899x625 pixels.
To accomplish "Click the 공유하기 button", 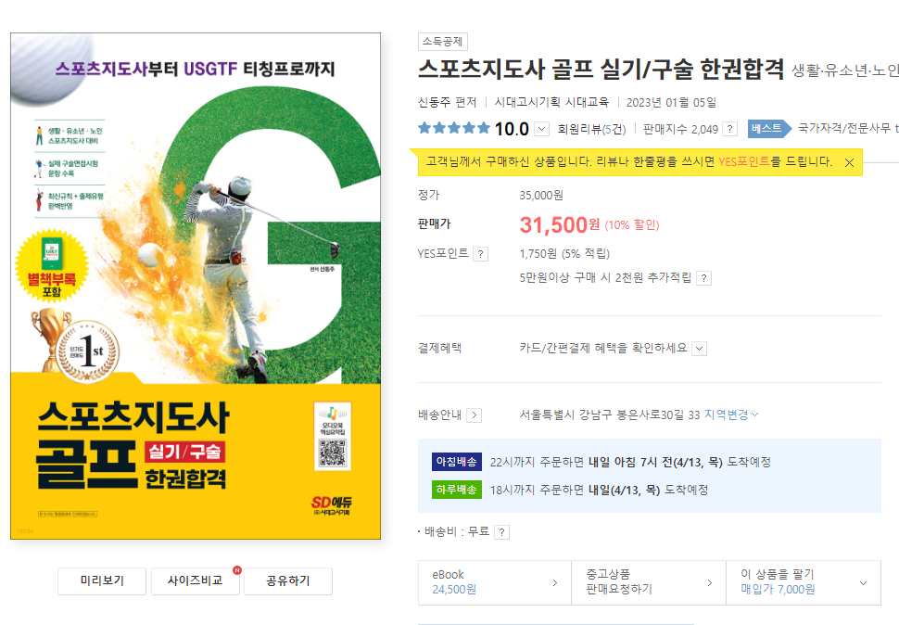I will [288, 580].
